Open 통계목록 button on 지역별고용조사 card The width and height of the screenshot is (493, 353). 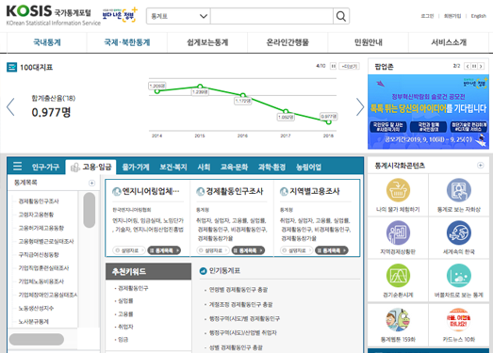(x=332, y=250)
